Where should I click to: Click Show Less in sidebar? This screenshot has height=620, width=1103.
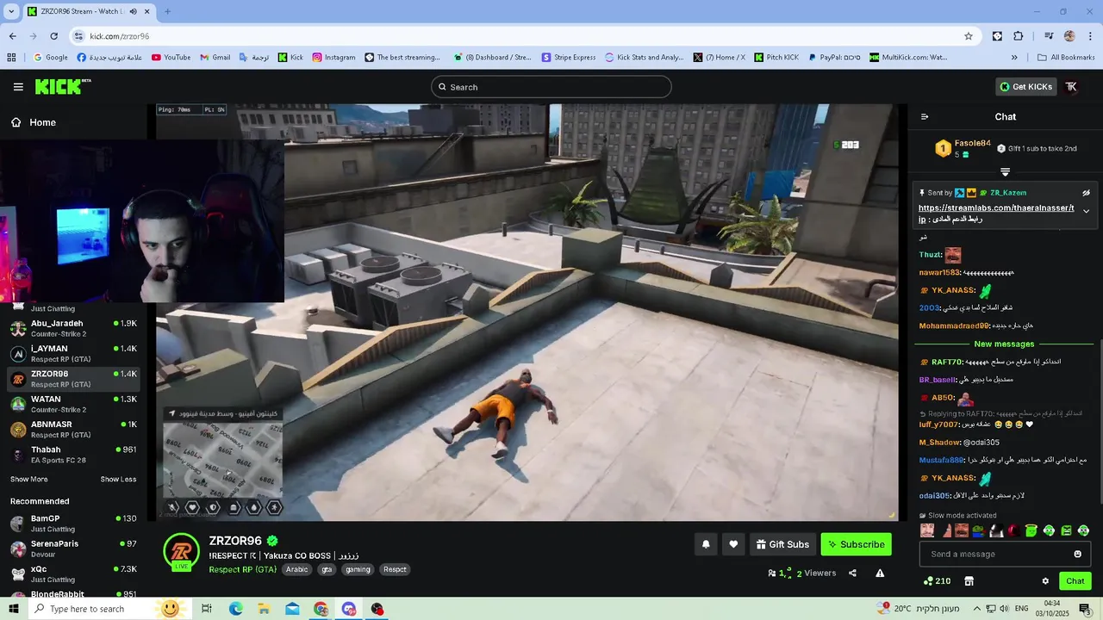tap(118, 480)
